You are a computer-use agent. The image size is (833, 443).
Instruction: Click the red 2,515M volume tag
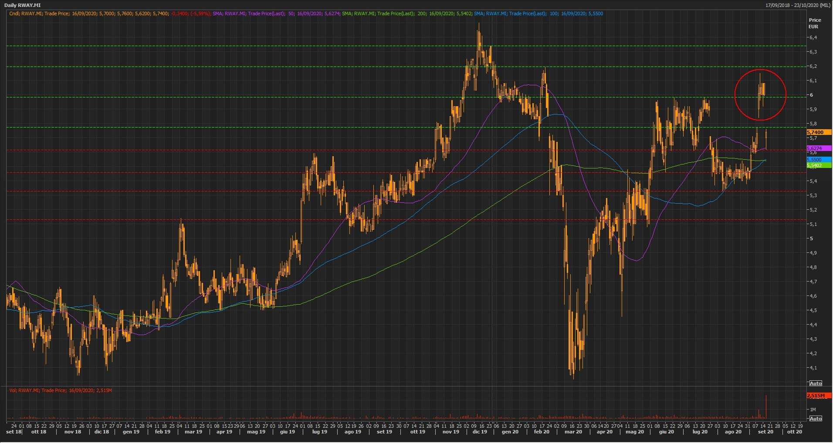pyautogui.click(x=819, y=396)
